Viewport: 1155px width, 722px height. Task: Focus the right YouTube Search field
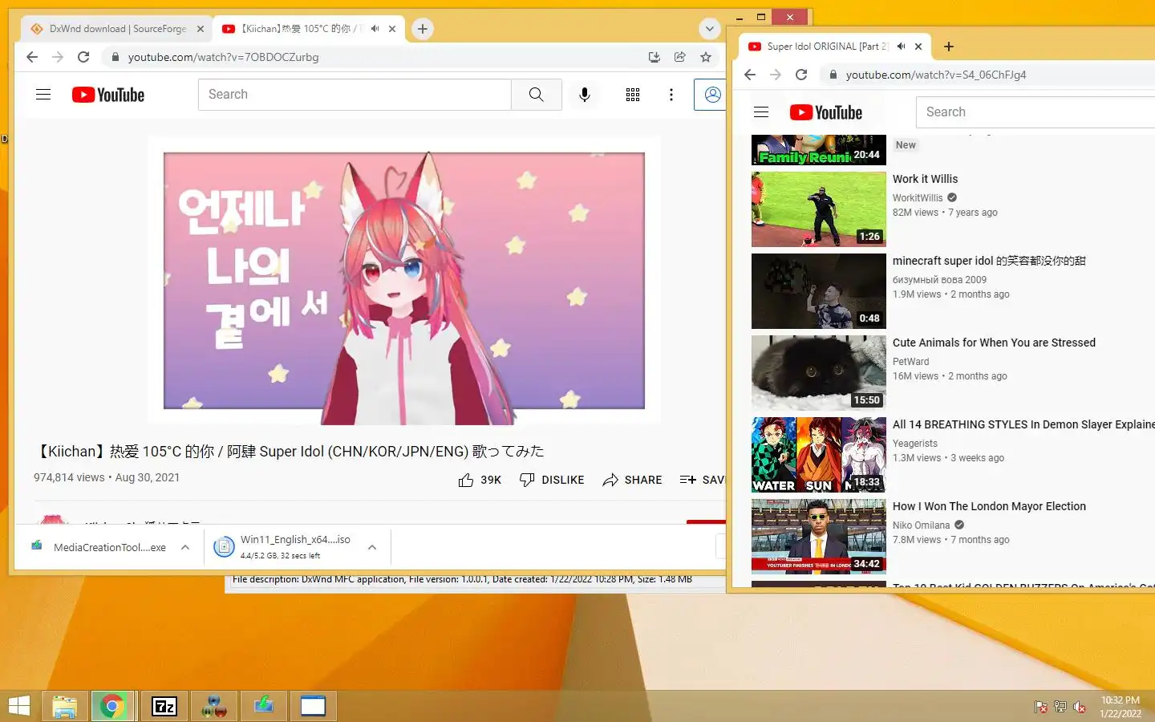click(1036, 112)
